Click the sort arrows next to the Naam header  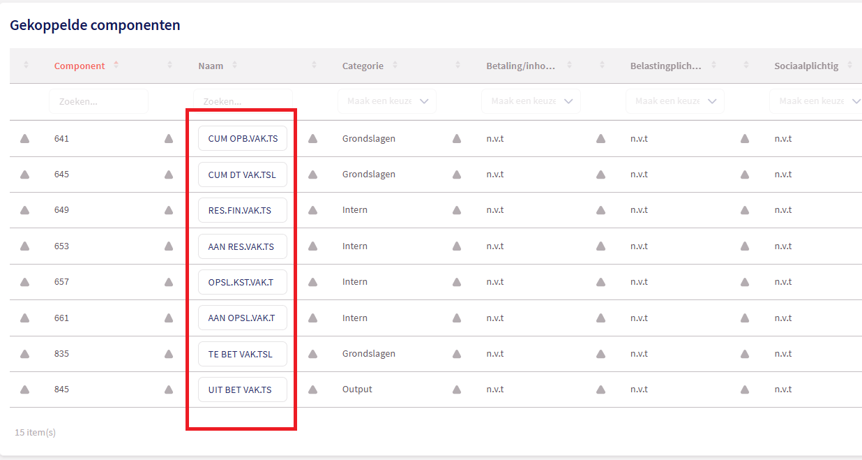click(234, 66)
